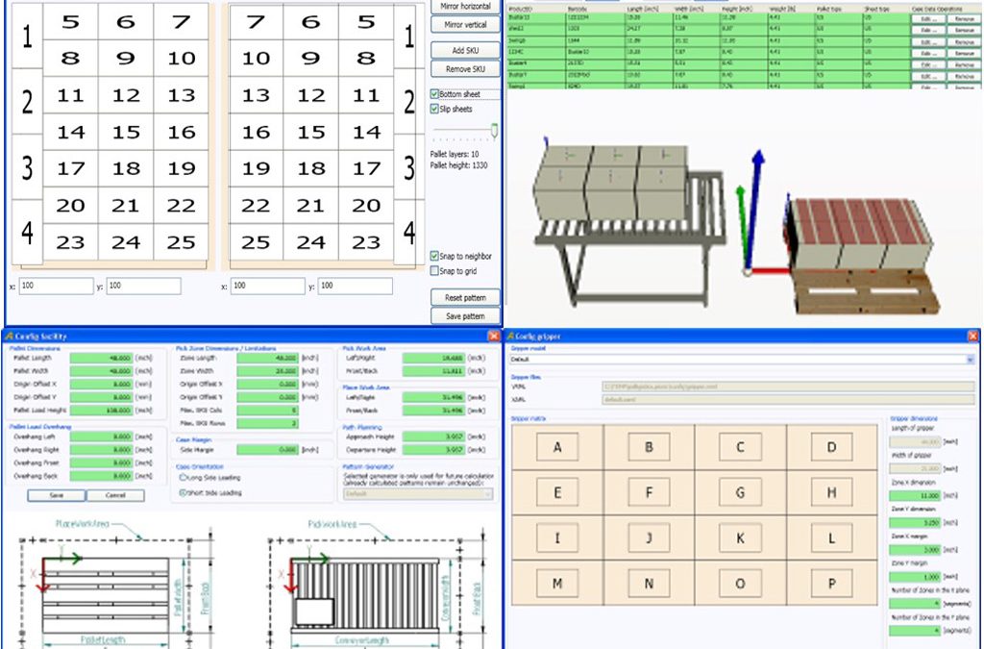Click the Overhang Left value field
This screenshot has width=984, height=649.
point(101,437)
